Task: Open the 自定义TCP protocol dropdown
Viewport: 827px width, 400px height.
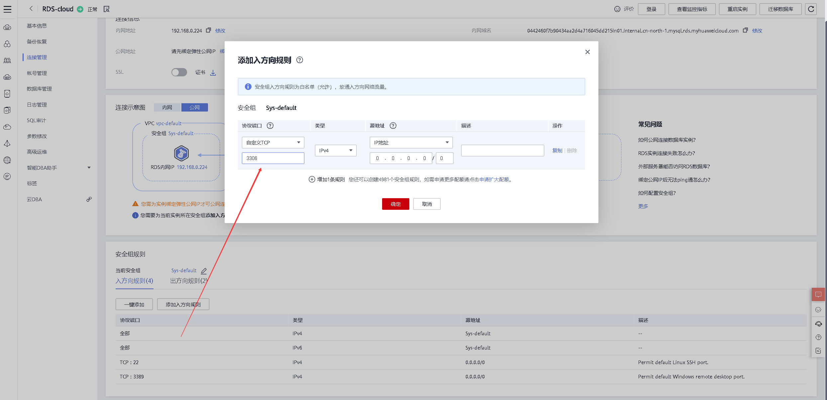Action: point(273,143)
